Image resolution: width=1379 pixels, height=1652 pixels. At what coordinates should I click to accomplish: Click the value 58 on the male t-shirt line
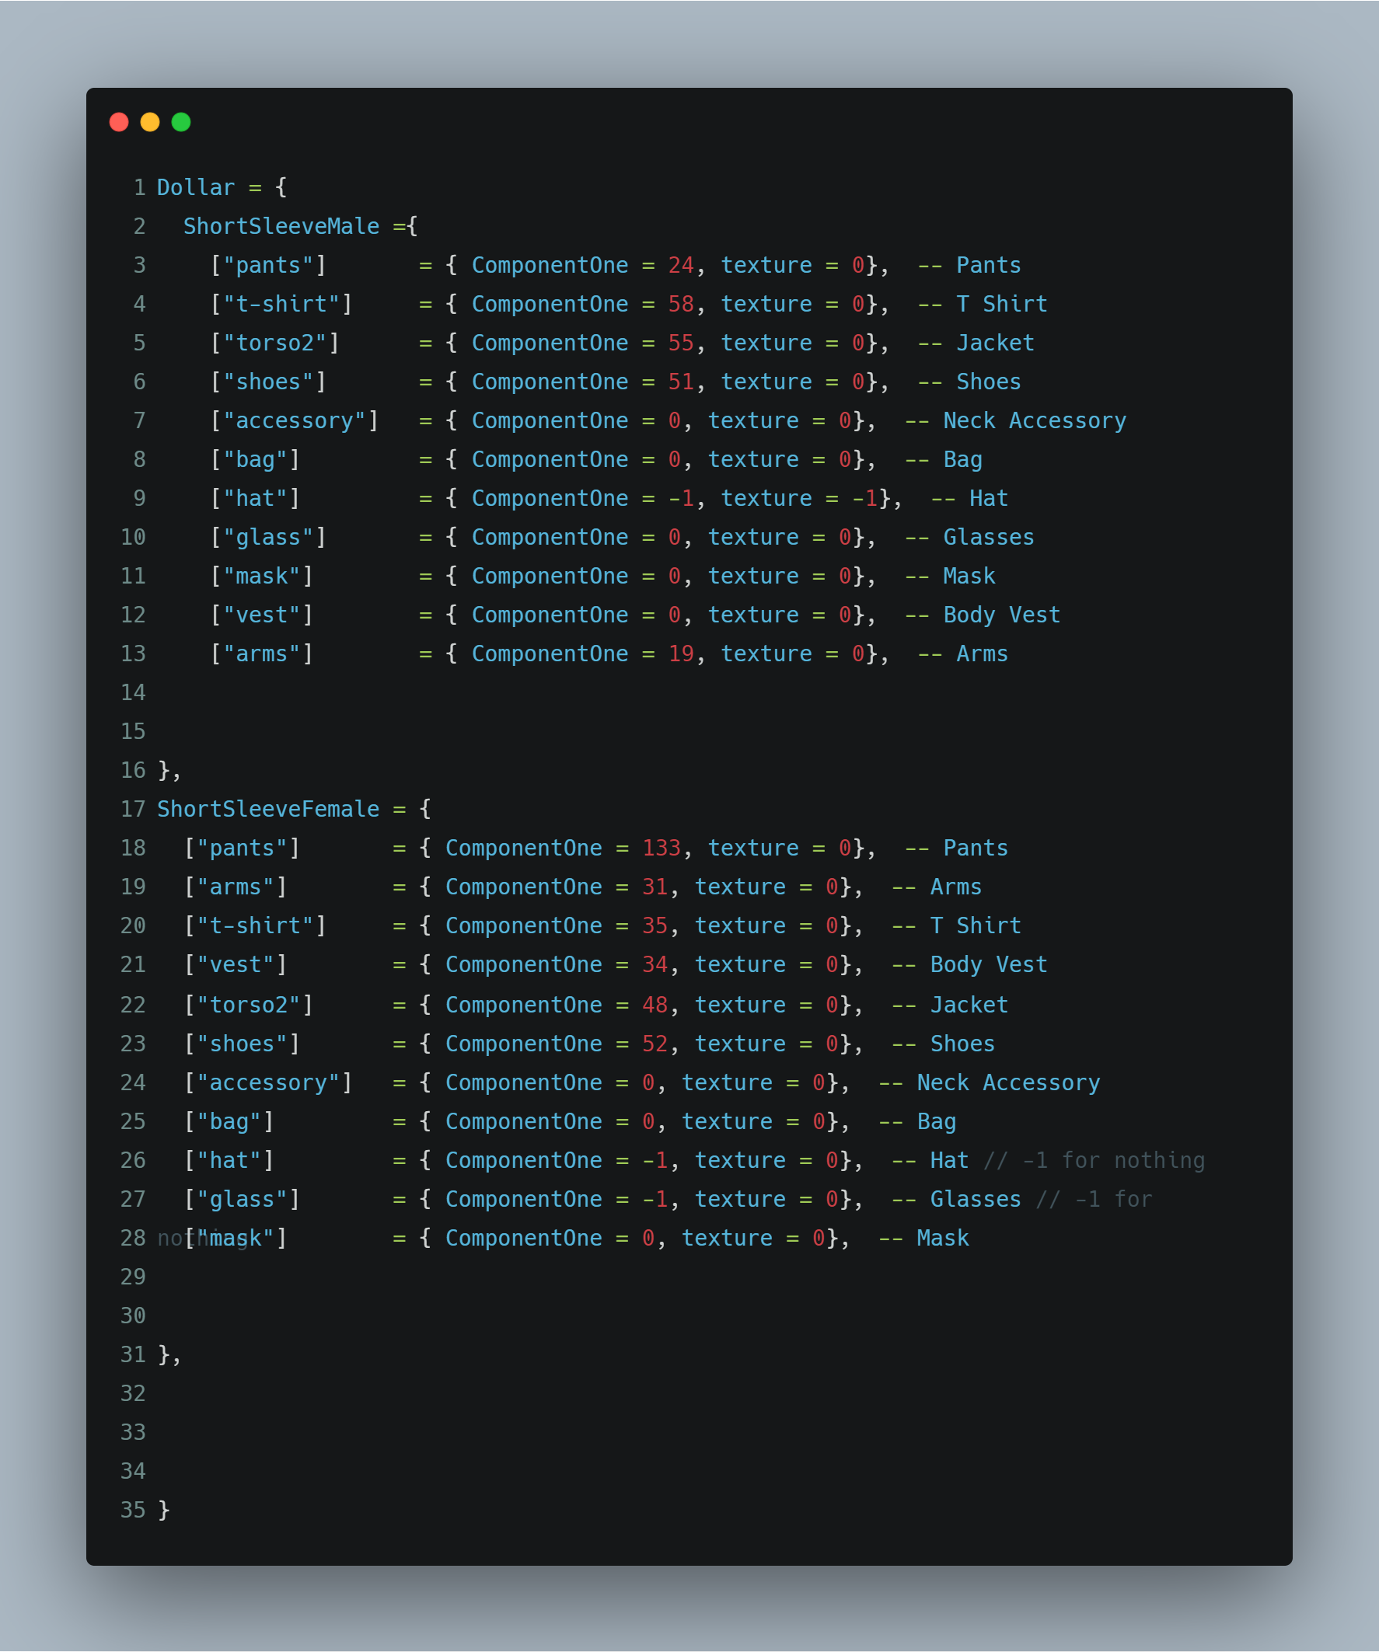tap(681, 304)
